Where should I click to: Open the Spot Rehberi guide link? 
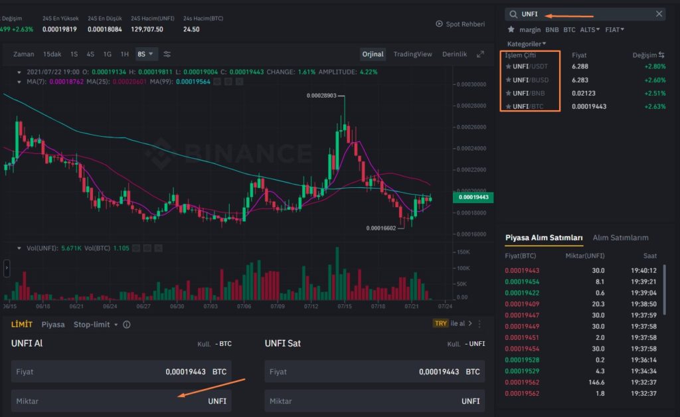pos(465,24)
